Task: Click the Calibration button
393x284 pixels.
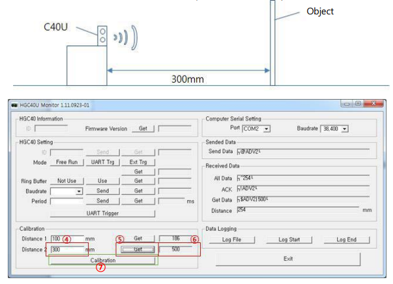Action: [103, 260]
